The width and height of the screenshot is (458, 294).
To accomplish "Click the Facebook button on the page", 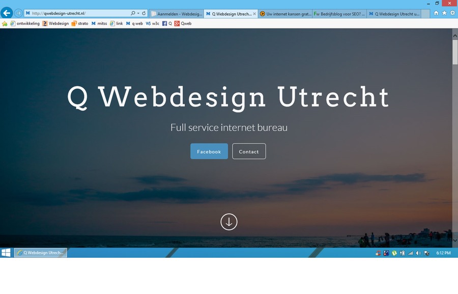I will pyautogui.click(x=209, y=151).
